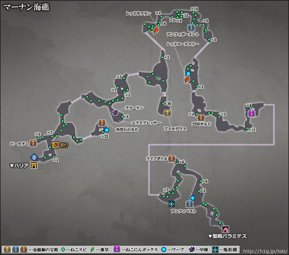Click warp circle above Red Rosemary icon
The width and height of the screenshot is (289, 255).
tap(188, 74)
